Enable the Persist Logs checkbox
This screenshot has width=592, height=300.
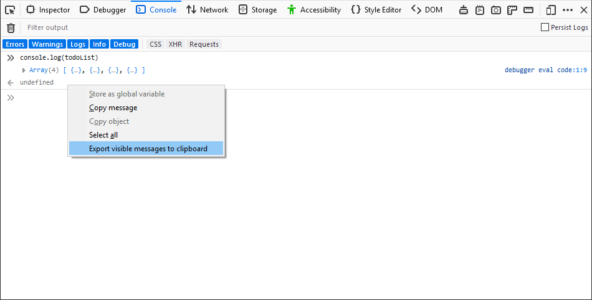[x=545, y=27]
